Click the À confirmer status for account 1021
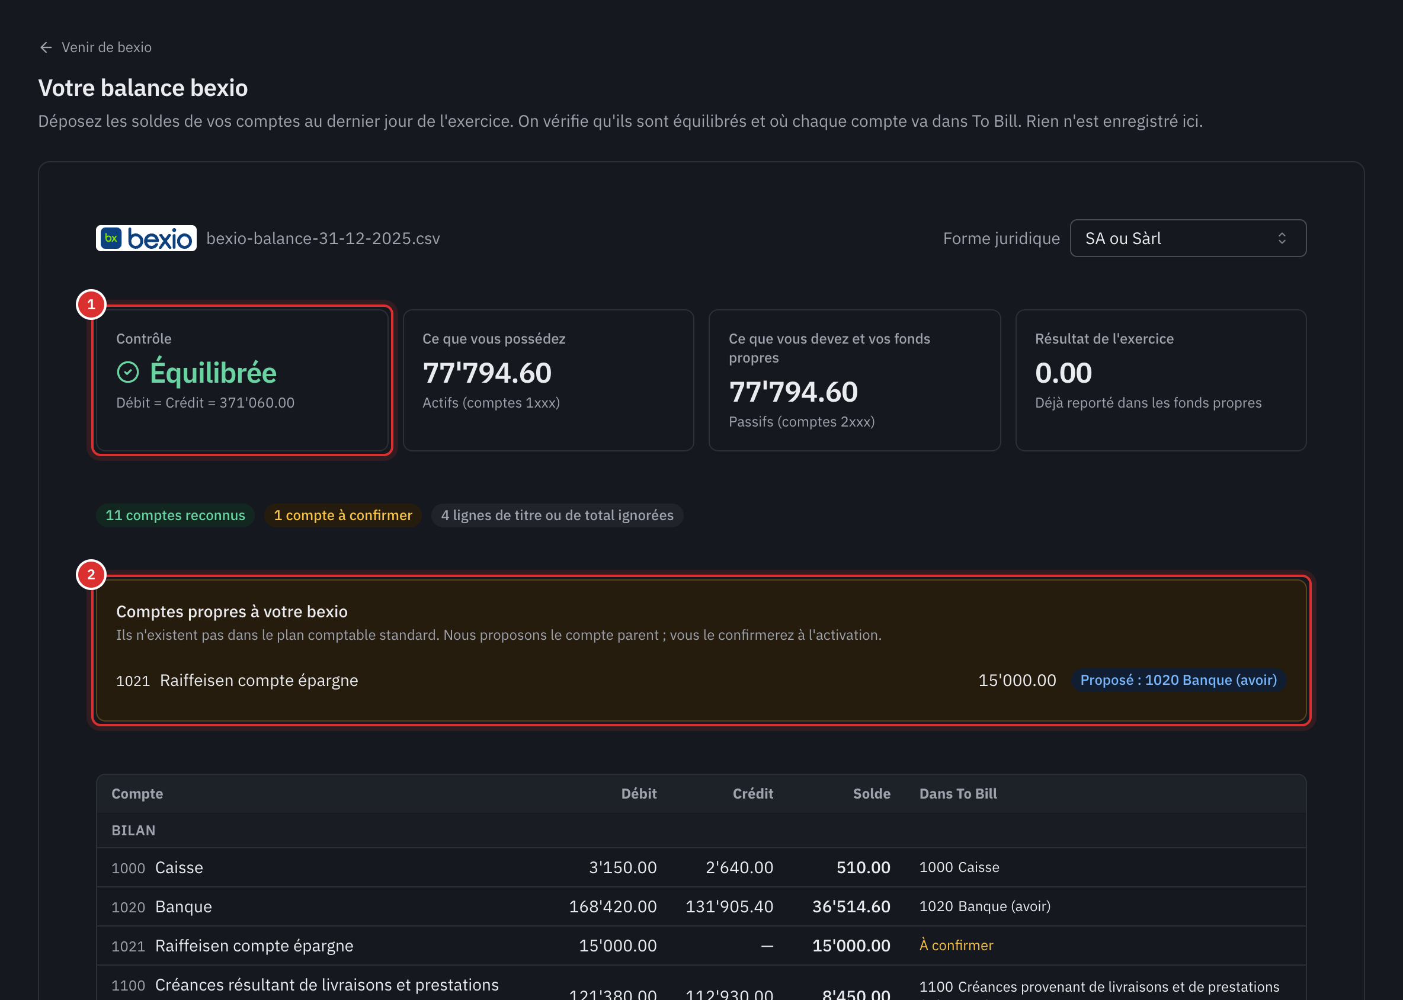Screen dimensions: 1403x1000 956,945
